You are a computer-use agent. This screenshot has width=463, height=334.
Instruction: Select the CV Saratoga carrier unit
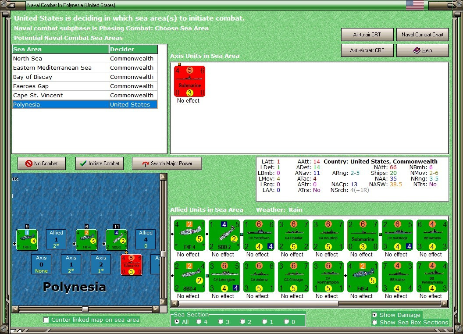(397, 235)
